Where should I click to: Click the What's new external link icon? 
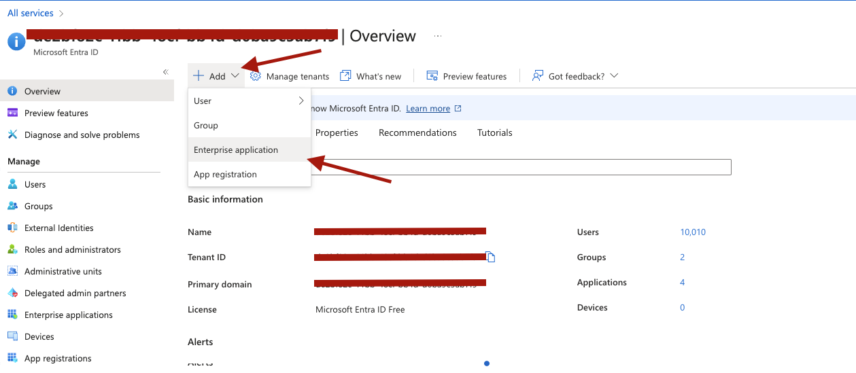pos(345,76)
